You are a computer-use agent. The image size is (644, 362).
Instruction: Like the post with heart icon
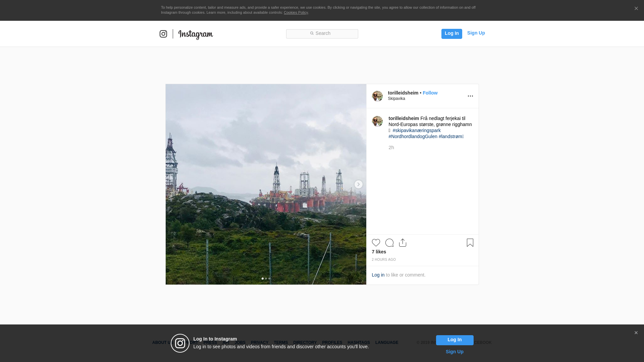pos(376,243)
